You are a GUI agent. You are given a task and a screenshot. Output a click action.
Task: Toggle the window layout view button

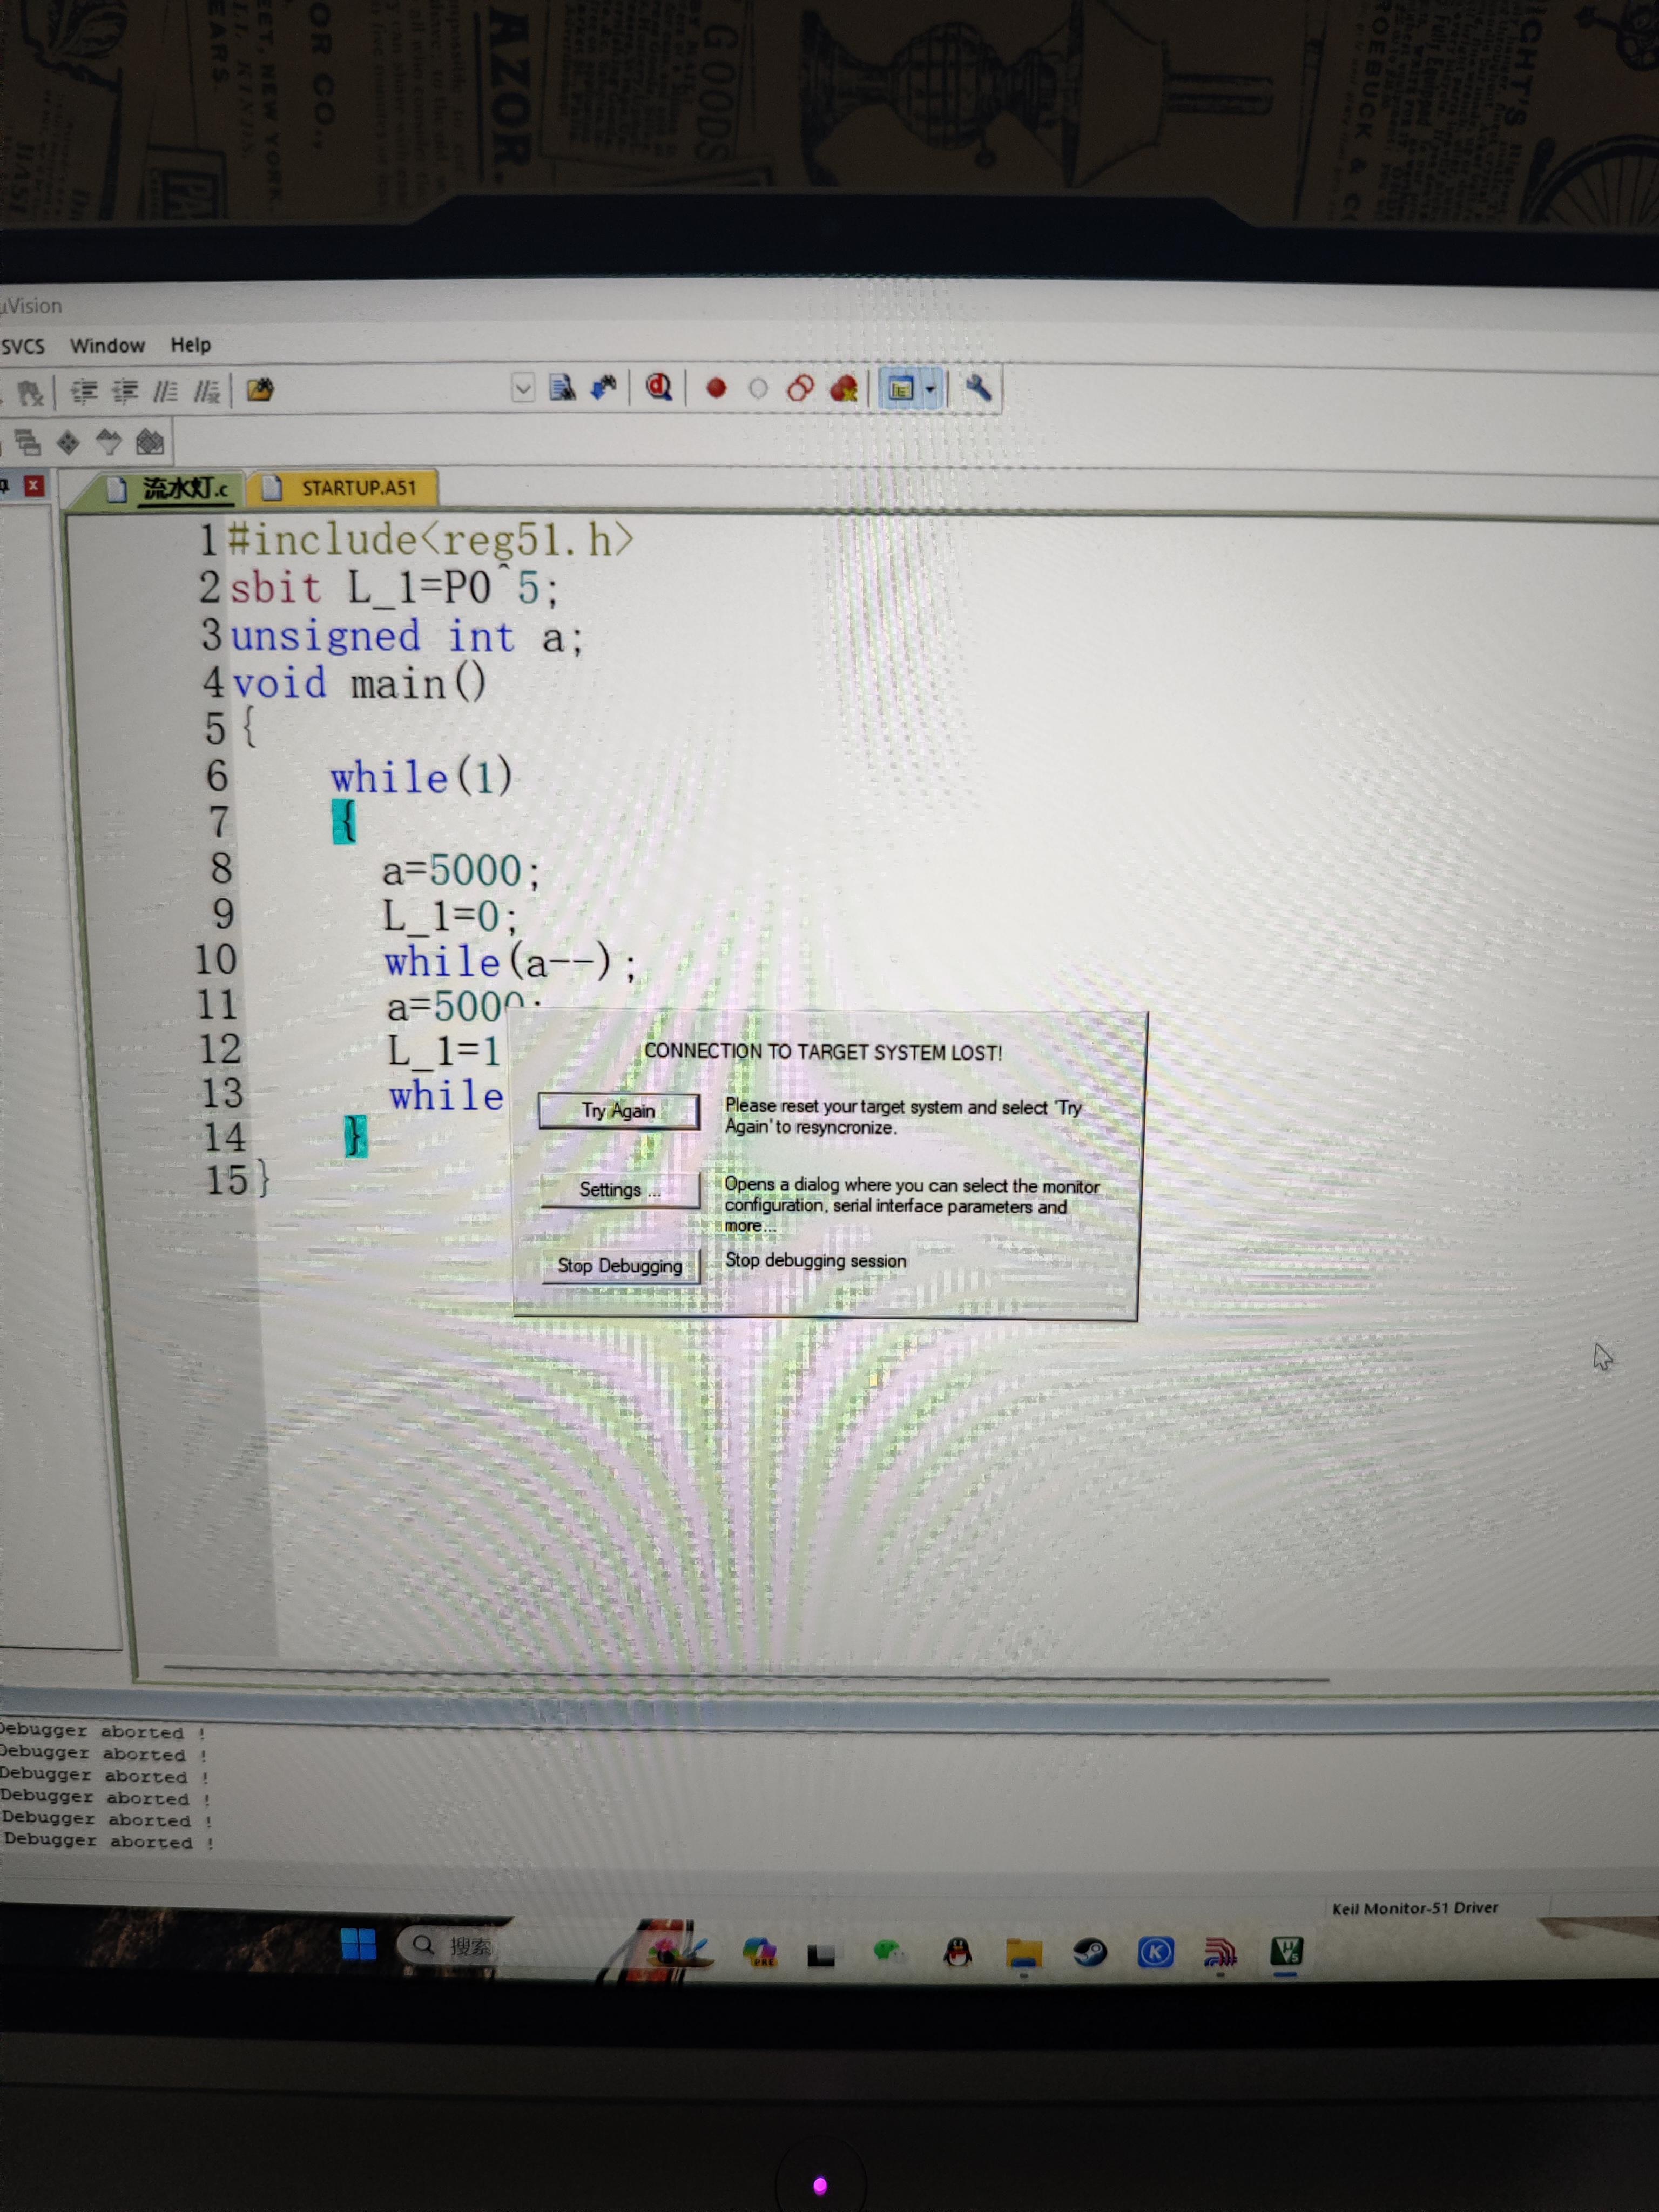[x=902, y=389]
